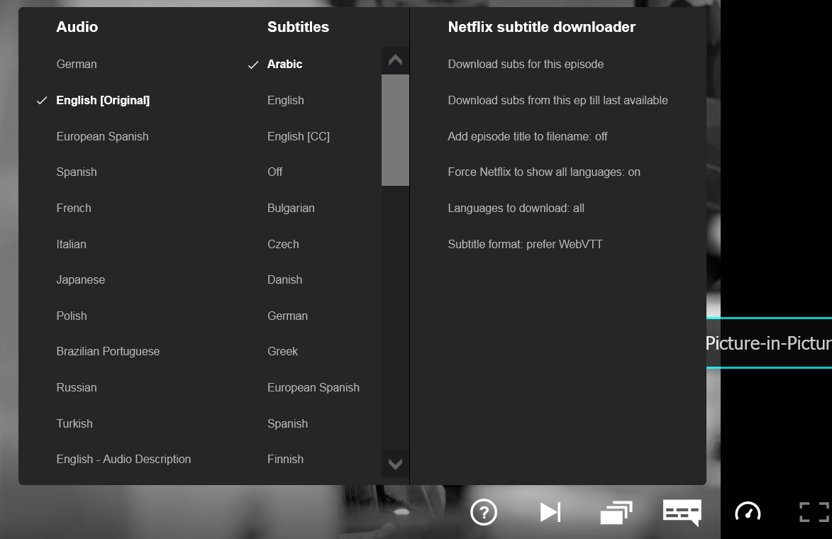The image size is (832, 539).
Task: Download subs for this episode
Action: click(x=525, y=64)
